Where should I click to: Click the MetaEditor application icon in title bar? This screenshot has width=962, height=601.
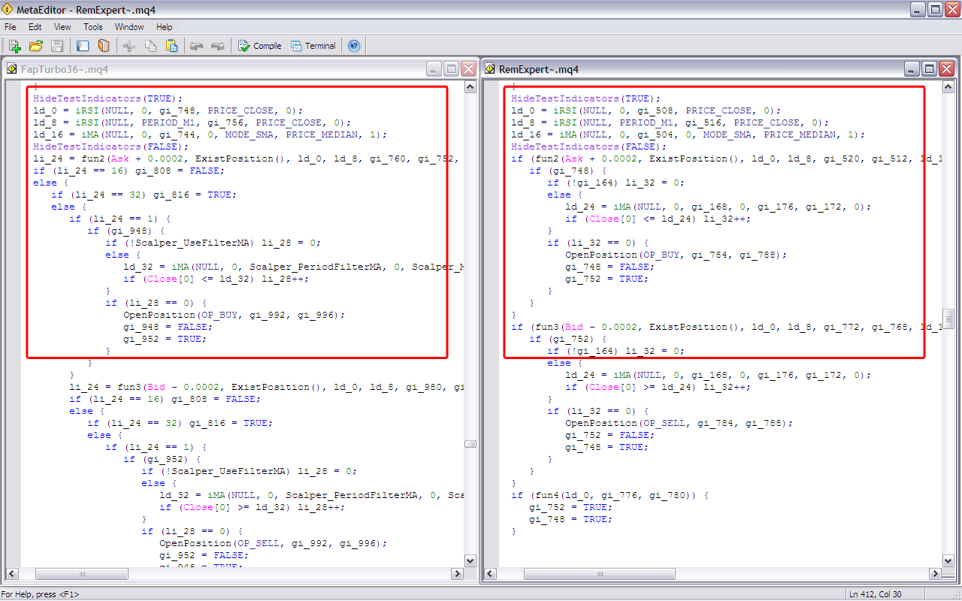8,9
